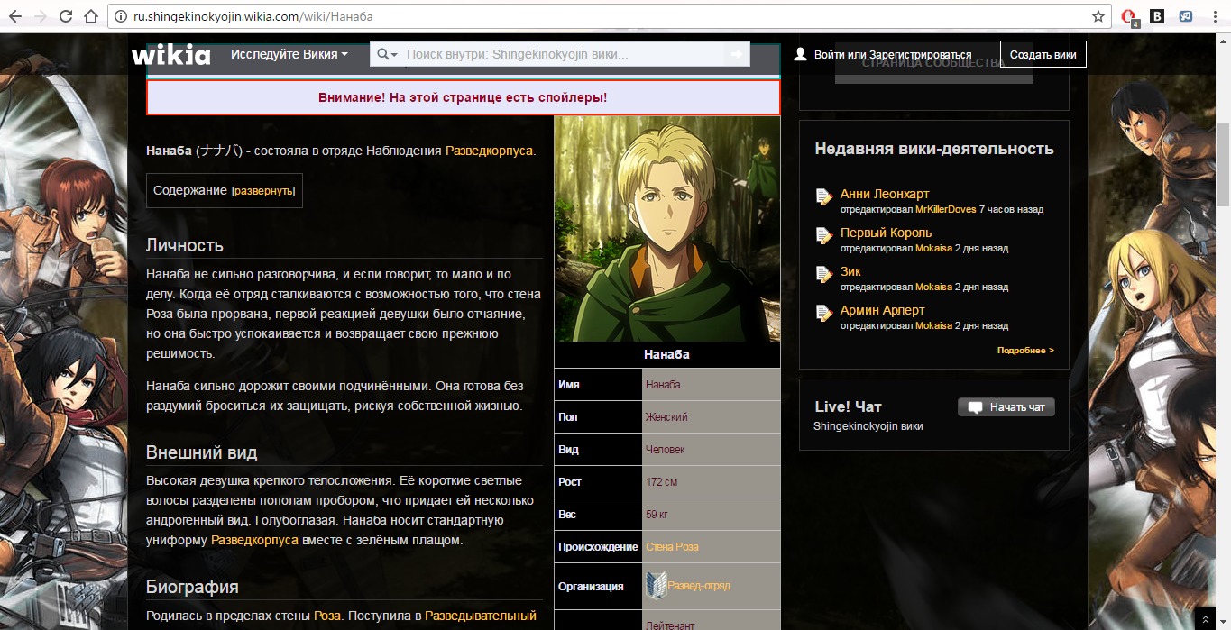This screenshot has width=1231, height=630.
Task: Go to browser home page
Action: click(x=90, y=16)
